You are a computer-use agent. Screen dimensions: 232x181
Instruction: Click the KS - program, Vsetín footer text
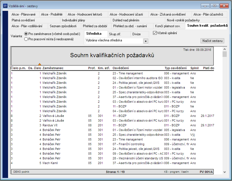(176, 172)
